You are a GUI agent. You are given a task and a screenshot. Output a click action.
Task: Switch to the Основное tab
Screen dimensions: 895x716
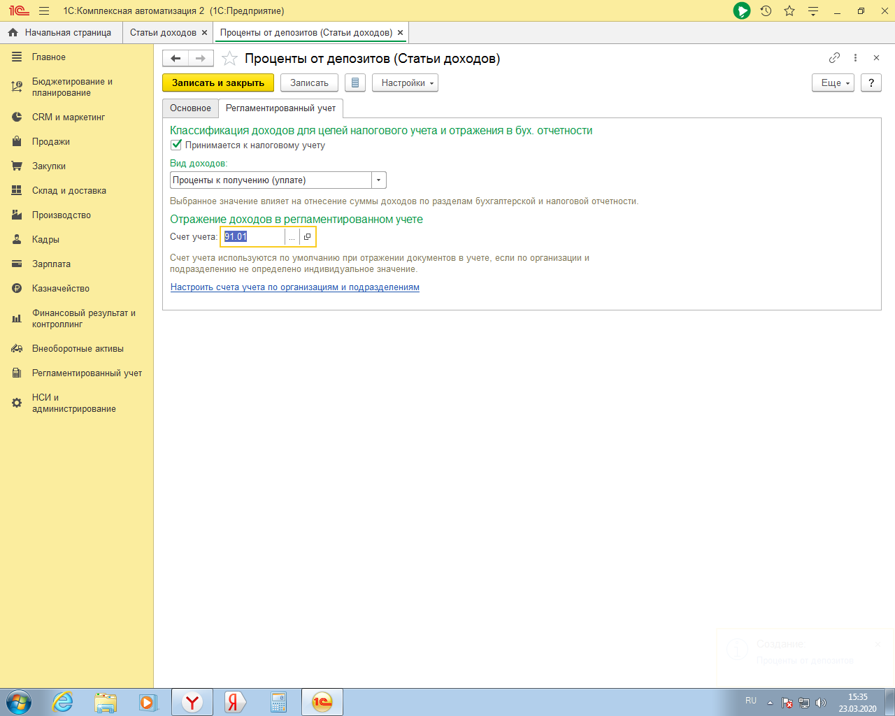pos(190,108)
